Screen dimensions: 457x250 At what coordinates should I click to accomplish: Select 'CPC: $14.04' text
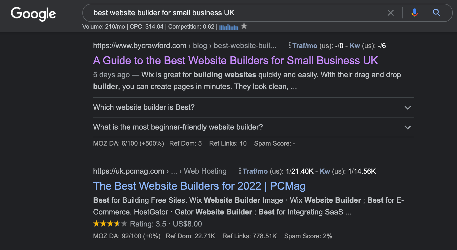[146, 27]
